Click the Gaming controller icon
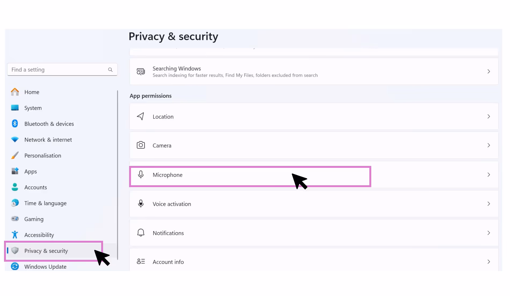The height and width of the screenshot is (296, 510). 15,219
